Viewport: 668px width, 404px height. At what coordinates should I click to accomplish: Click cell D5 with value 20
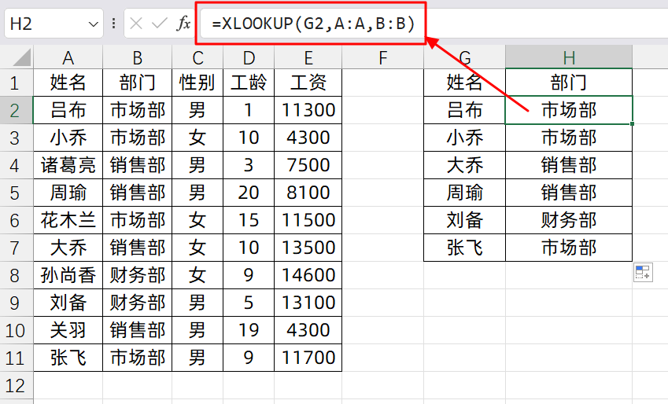[x=249, y=193]
